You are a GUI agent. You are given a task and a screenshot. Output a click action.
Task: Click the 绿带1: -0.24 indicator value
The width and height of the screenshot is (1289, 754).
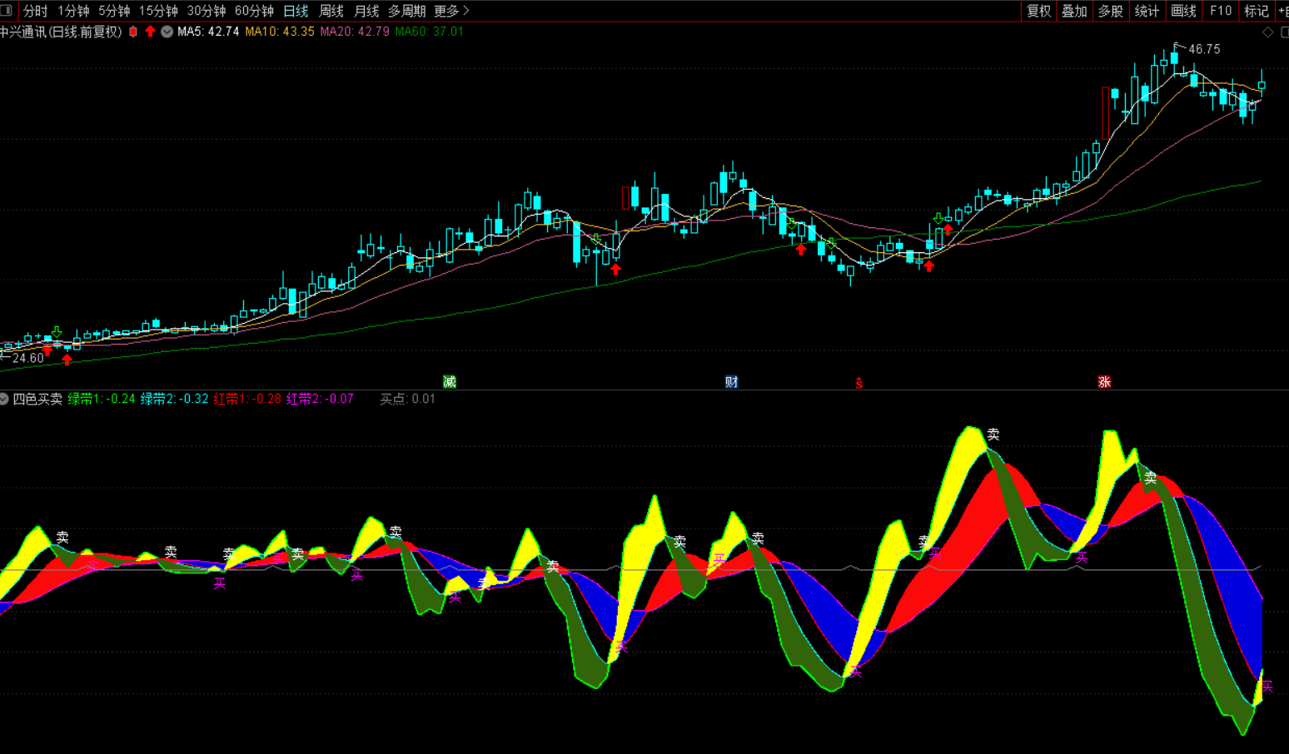pyautogui.click(x=102, y=399)
